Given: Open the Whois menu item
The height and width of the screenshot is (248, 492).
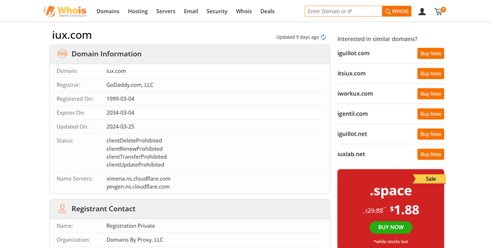Looking at the screenshot, I should [244, 11].
